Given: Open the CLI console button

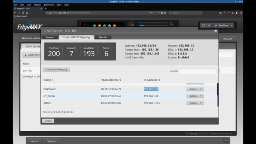Looking at the screenshot, I should [x=206, y=26].
